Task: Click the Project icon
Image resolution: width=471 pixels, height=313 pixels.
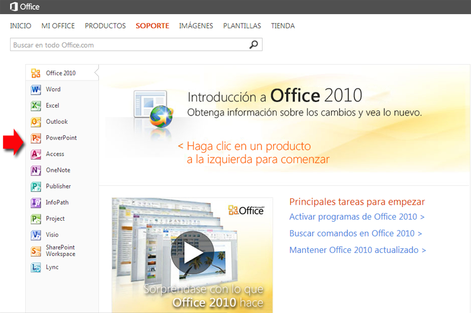Action: point(36,219)
